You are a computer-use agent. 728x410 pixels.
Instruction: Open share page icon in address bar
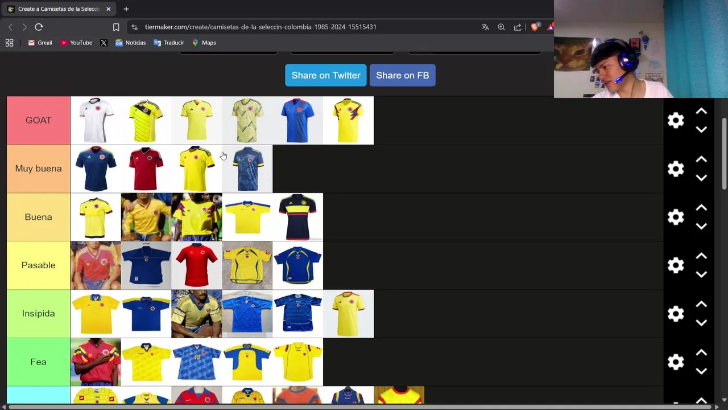point(518,27)
